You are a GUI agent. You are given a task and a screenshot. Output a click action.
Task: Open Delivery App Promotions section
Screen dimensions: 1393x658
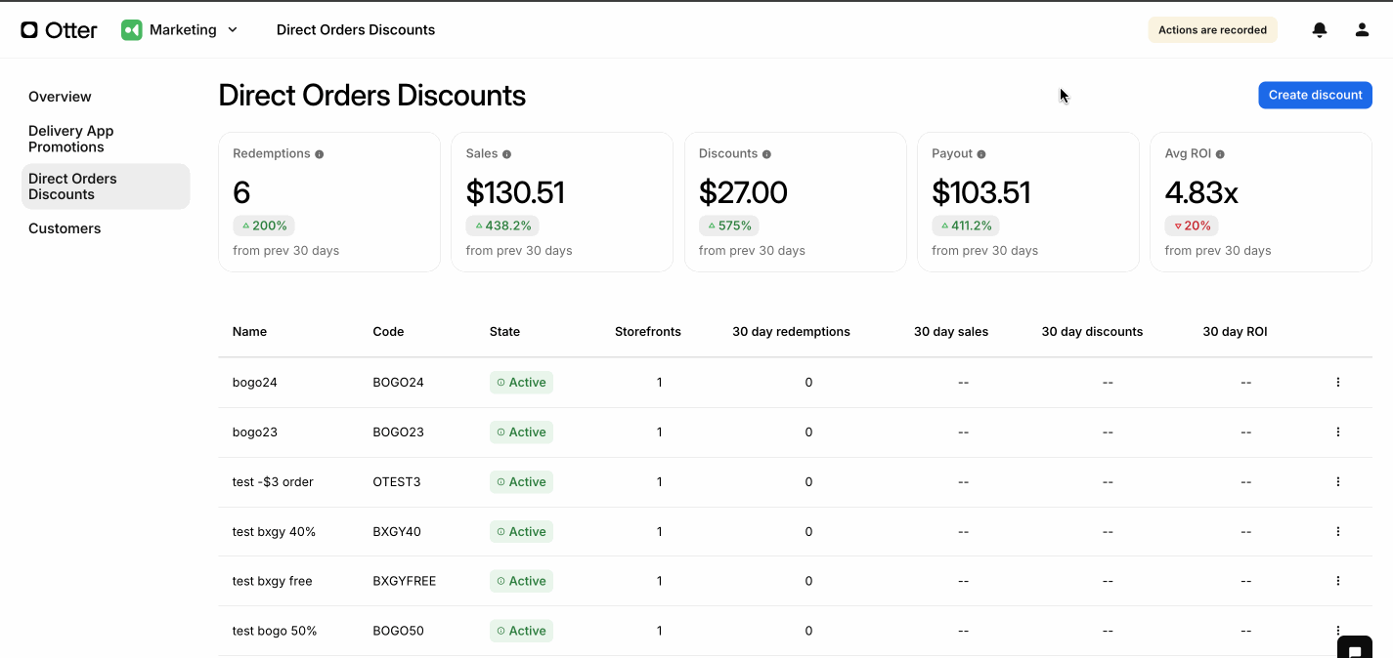coord(71,139)
